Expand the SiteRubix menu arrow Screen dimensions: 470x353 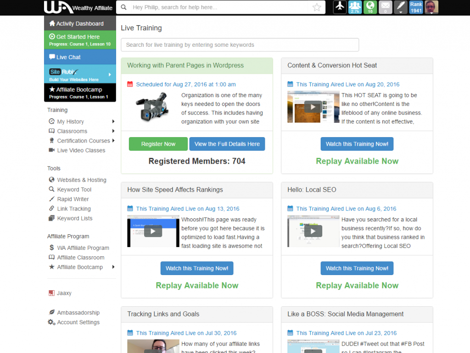coord(110,74)
